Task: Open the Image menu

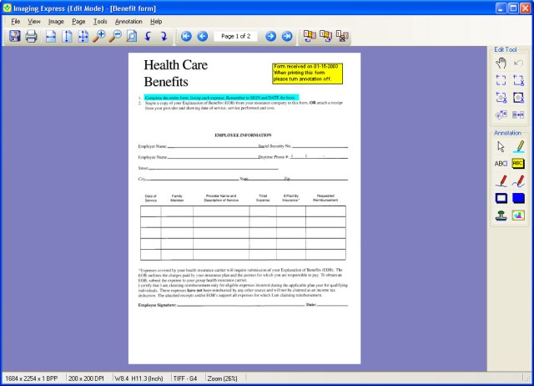Action: pyautogui.click(x=56, y=21)
